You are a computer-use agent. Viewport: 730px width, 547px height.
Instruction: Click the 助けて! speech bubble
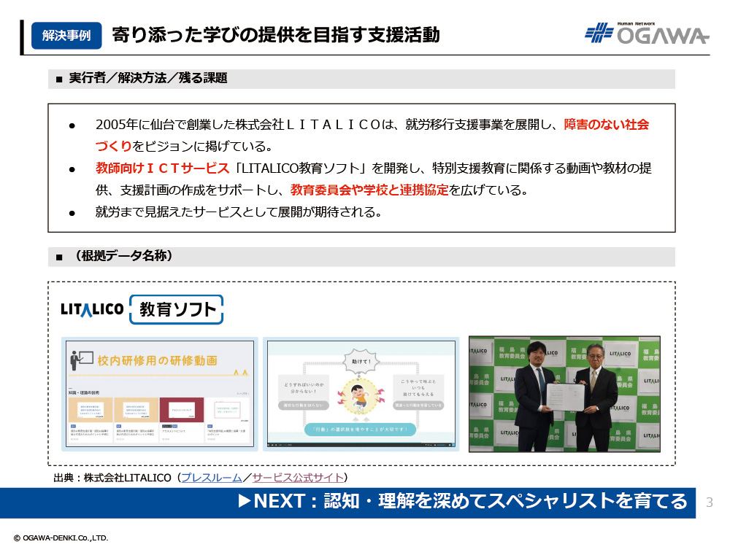(x=361, y=359)
